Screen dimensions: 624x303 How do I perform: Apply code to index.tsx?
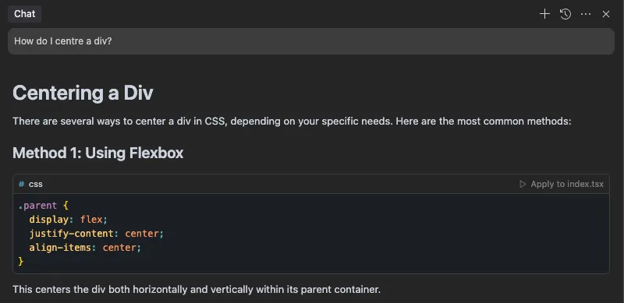point(562,184)
